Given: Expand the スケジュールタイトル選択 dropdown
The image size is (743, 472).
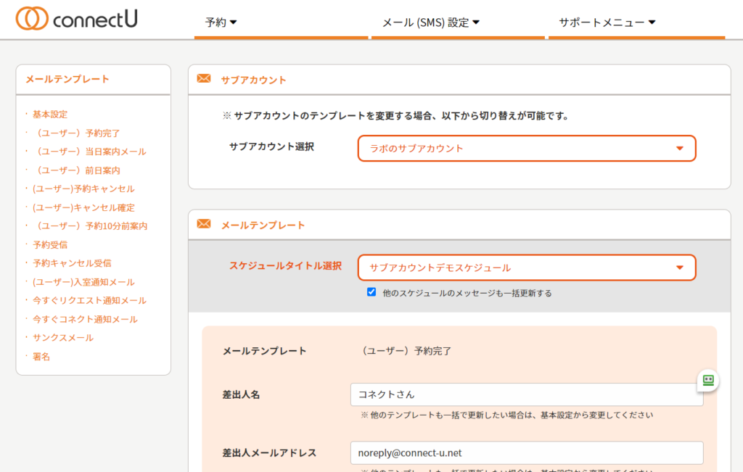Looking at the screenshot, I should tap(526, 268).
